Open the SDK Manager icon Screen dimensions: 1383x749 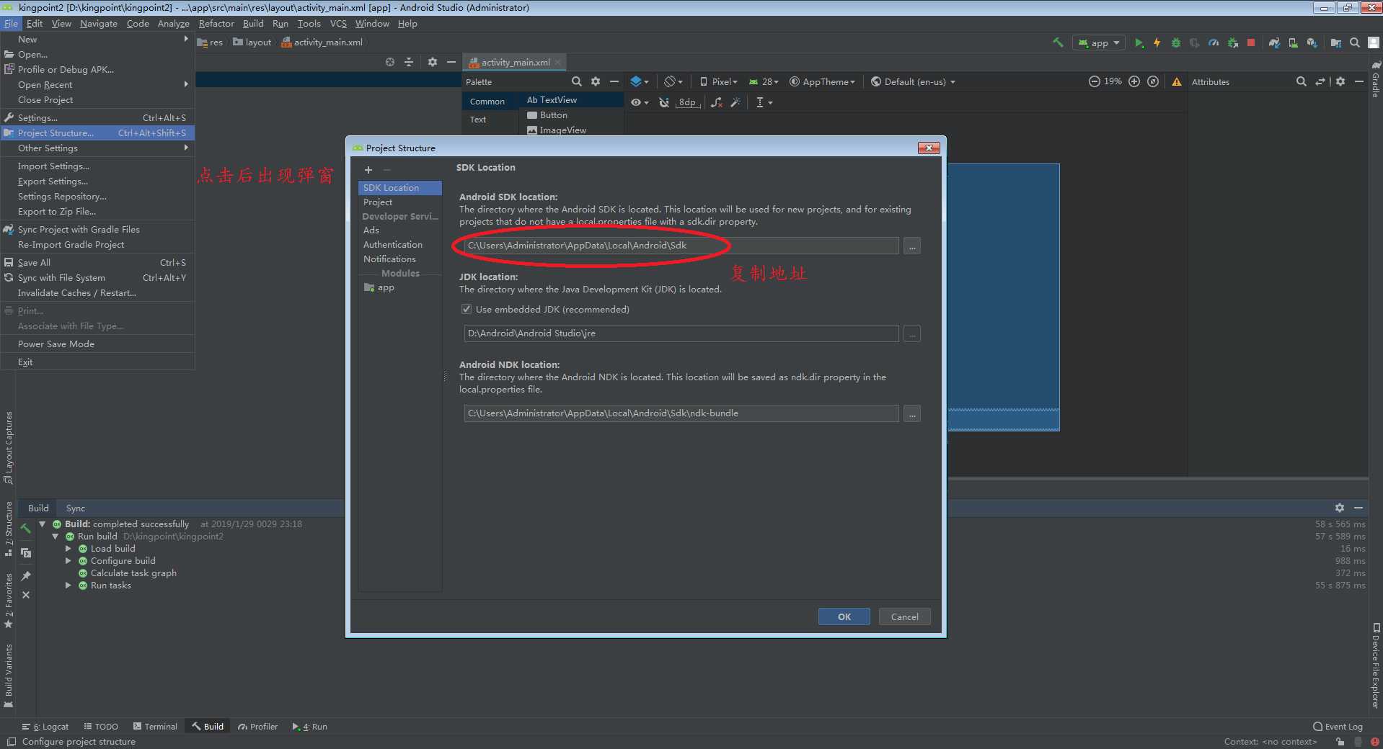point(1312,42)
